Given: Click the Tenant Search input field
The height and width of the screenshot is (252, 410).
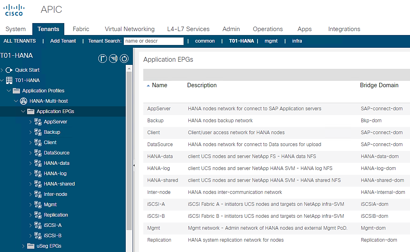Looking at the screenshot, I should coord(153,41).
